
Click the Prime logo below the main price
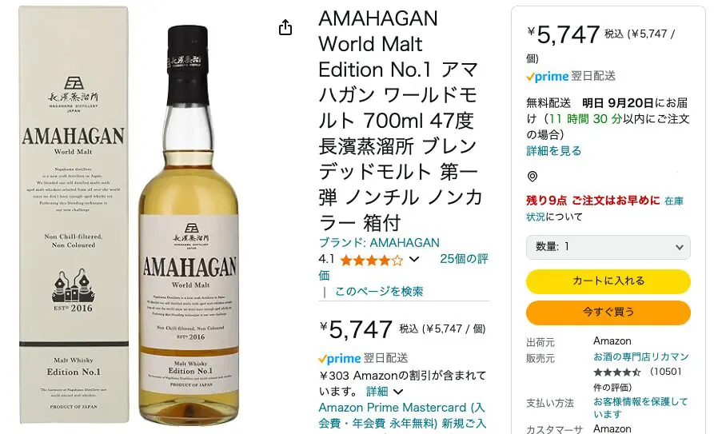point(340,359)
